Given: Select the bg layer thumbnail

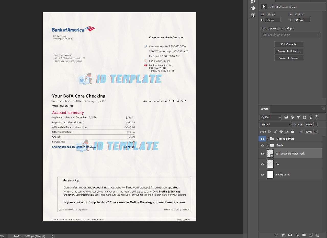Looking at the screenshot, I should pyautogui.click(x=270, y=164).
